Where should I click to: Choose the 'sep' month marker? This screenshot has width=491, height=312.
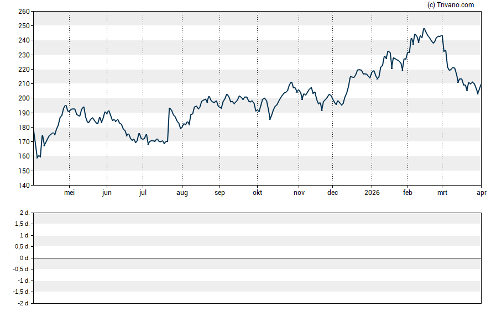click(x=220, y=193)
